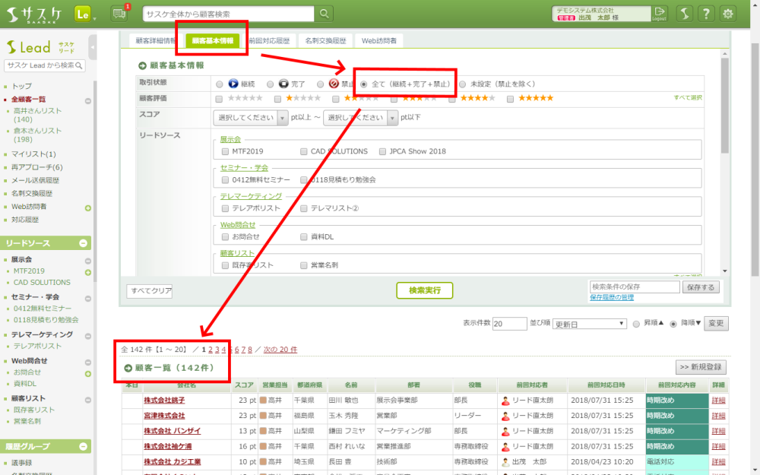Click the Logout icon
The width and height of the screenshot is (760, 475).
click(x=659, y=14)
